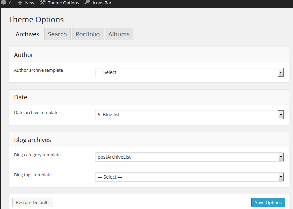Open the New menu in admin bar
The image size is (293, 209).
coord(30,3)
